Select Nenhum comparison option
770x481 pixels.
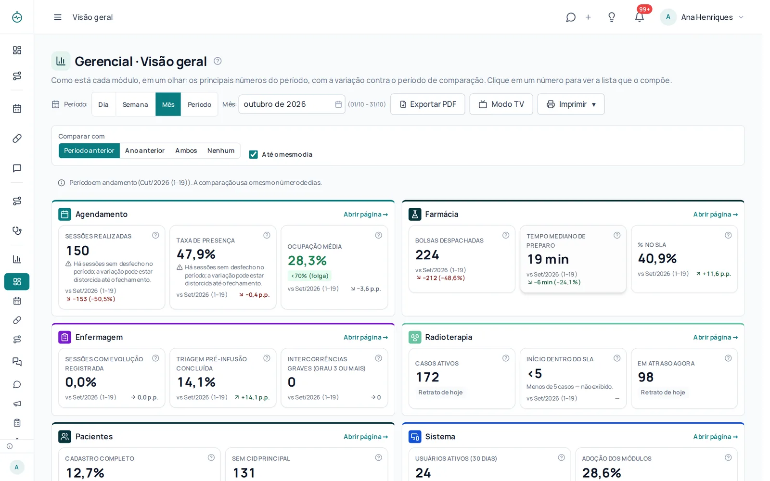221,151
